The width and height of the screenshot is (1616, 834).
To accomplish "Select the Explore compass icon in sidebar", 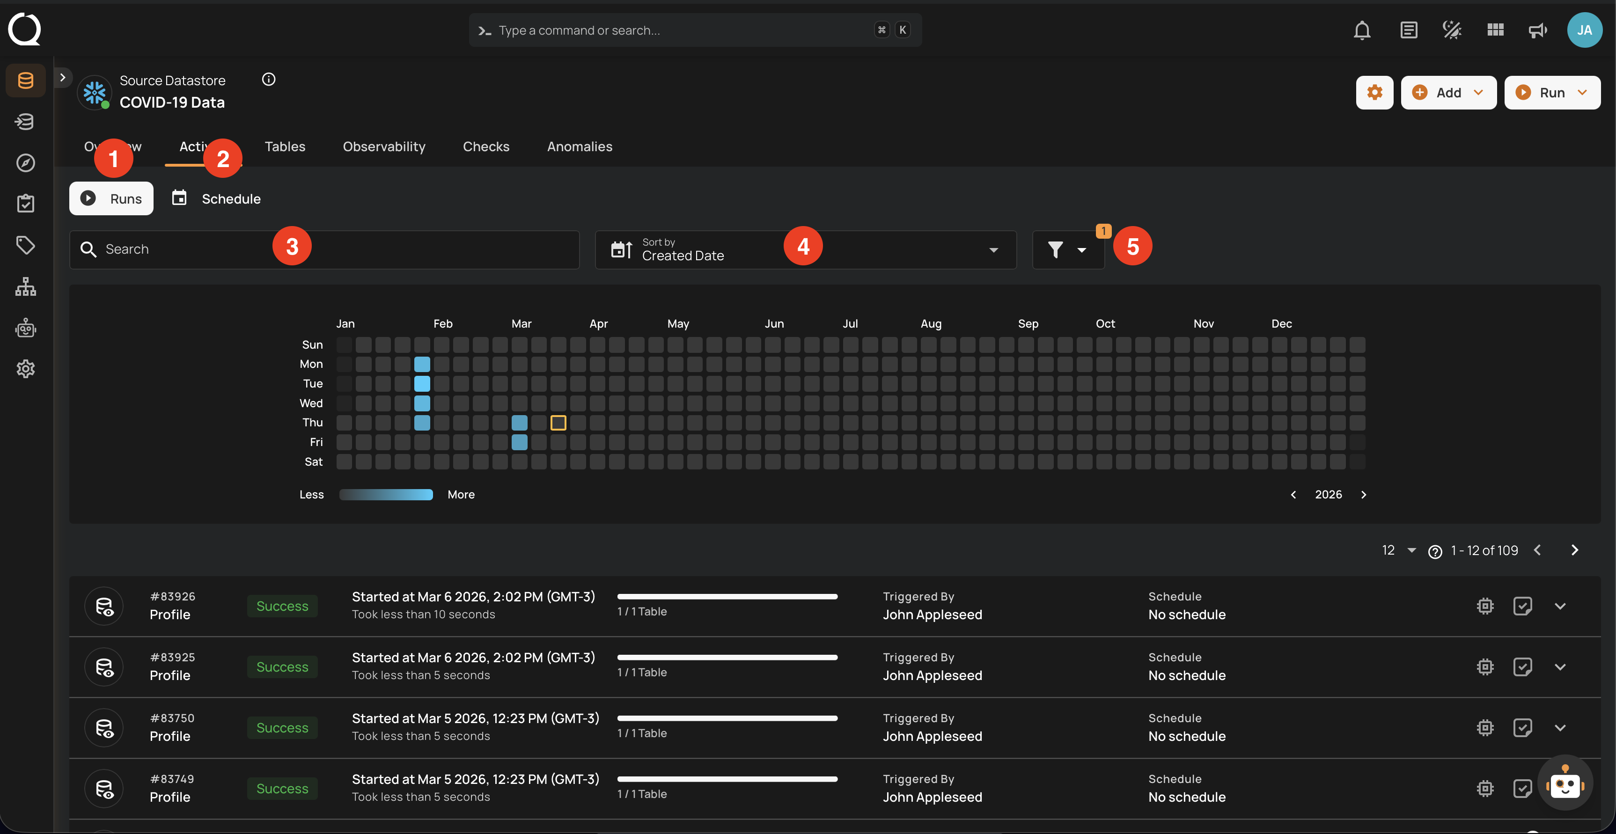I will tap(25, 162).
